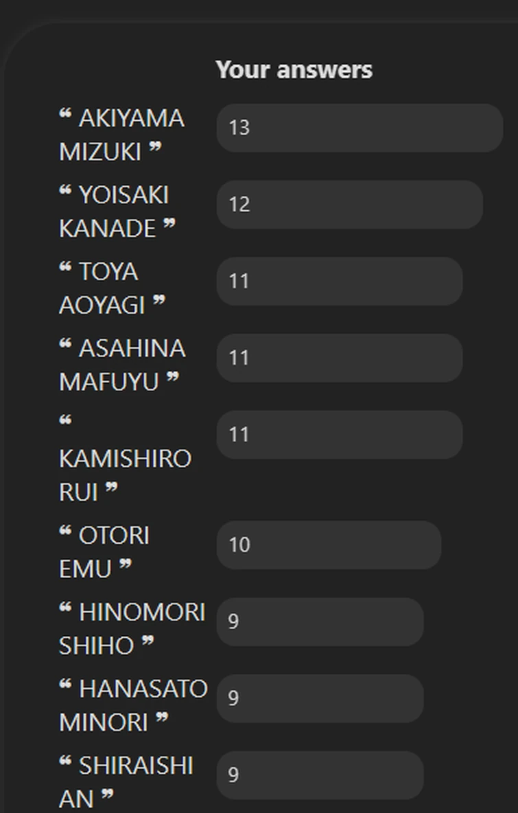Click ASAHINA MAFUYU's answer bar

[x=339, y=358]
